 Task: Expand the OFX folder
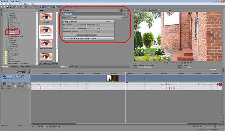(x=4, y=52)
